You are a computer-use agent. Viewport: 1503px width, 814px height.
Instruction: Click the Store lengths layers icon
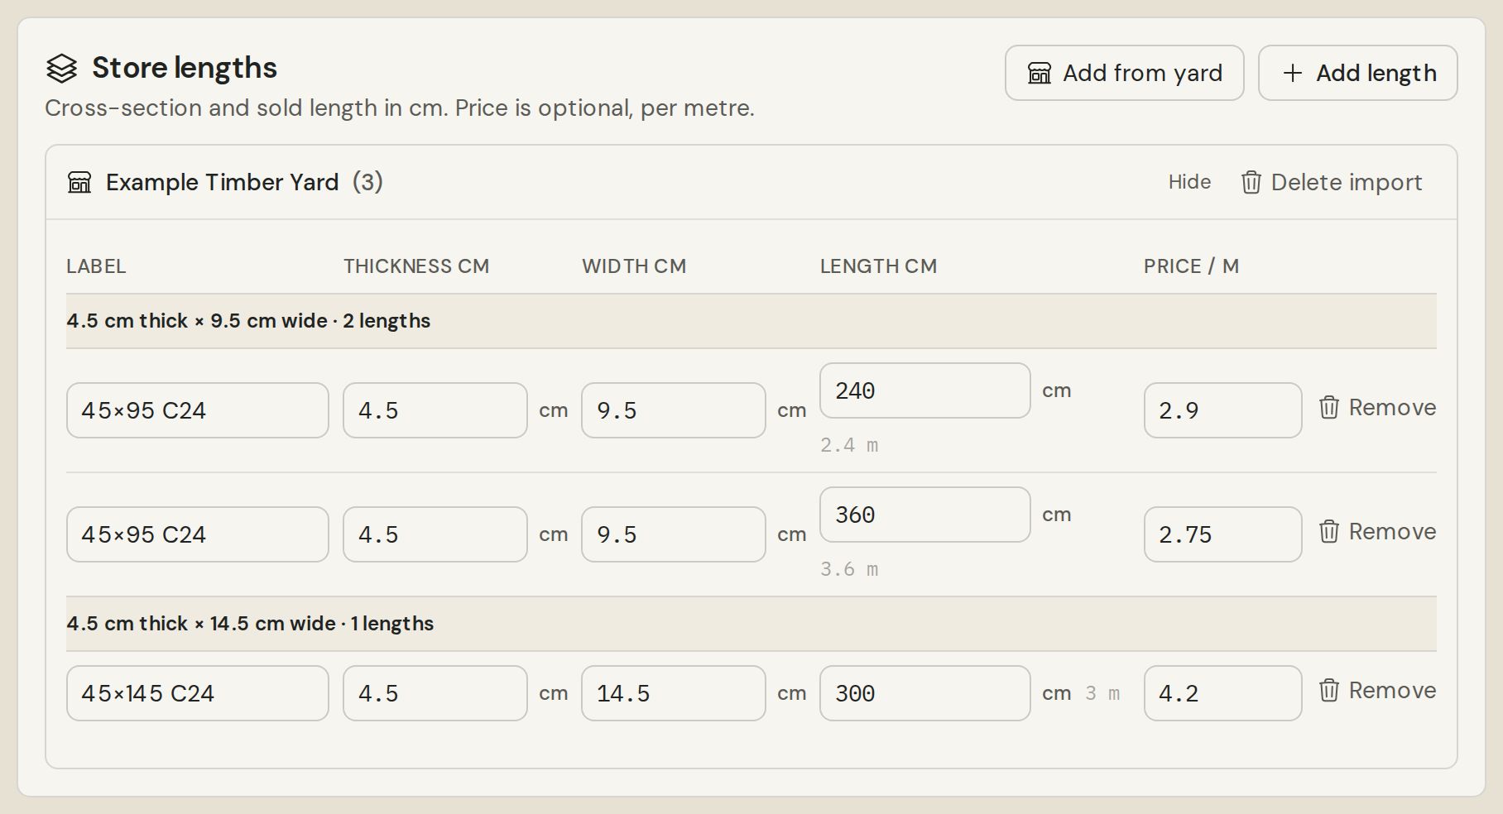[x=61, y=69]
